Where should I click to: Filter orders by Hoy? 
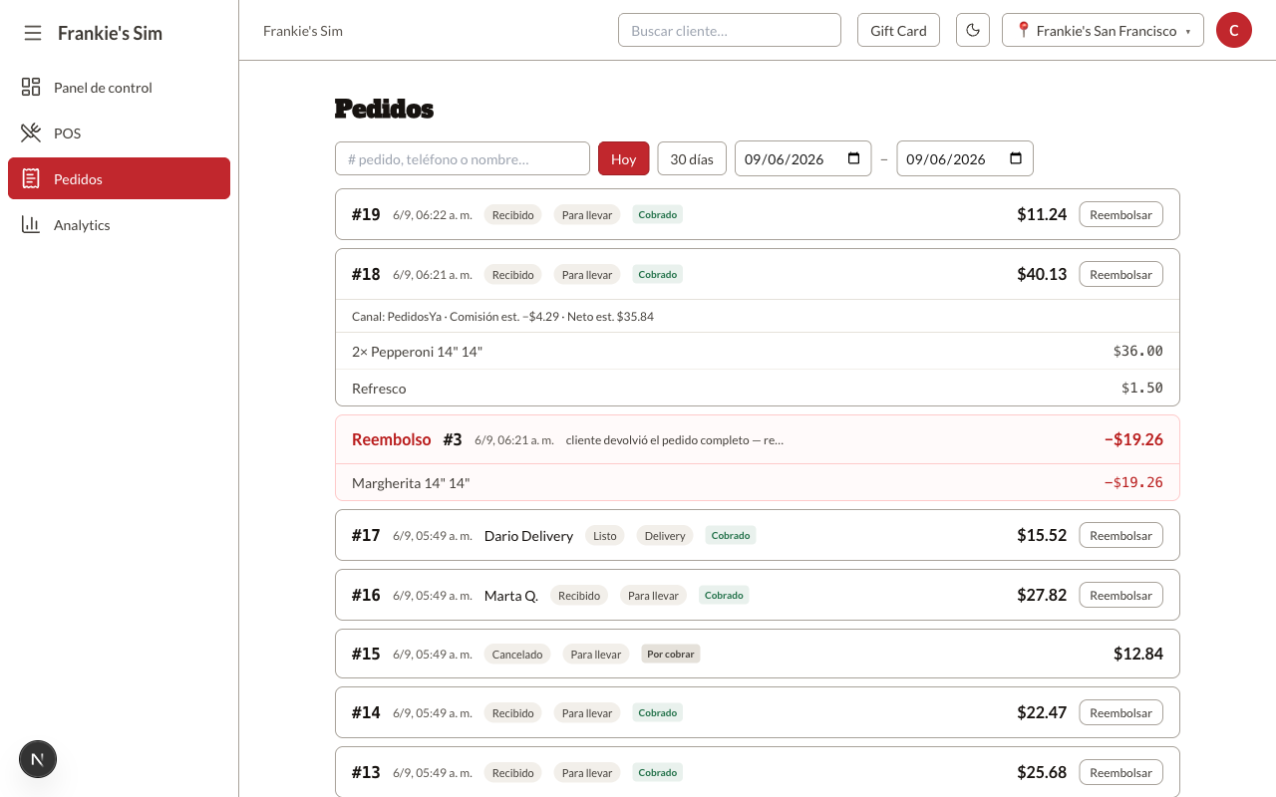click(623, 158)
